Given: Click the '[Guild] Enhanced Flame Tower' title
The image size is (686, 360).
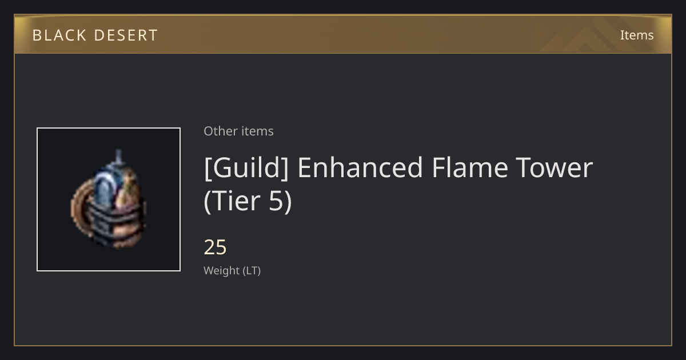Looking at the screenshot, I should pyautogui.click(x=398, y=168).
